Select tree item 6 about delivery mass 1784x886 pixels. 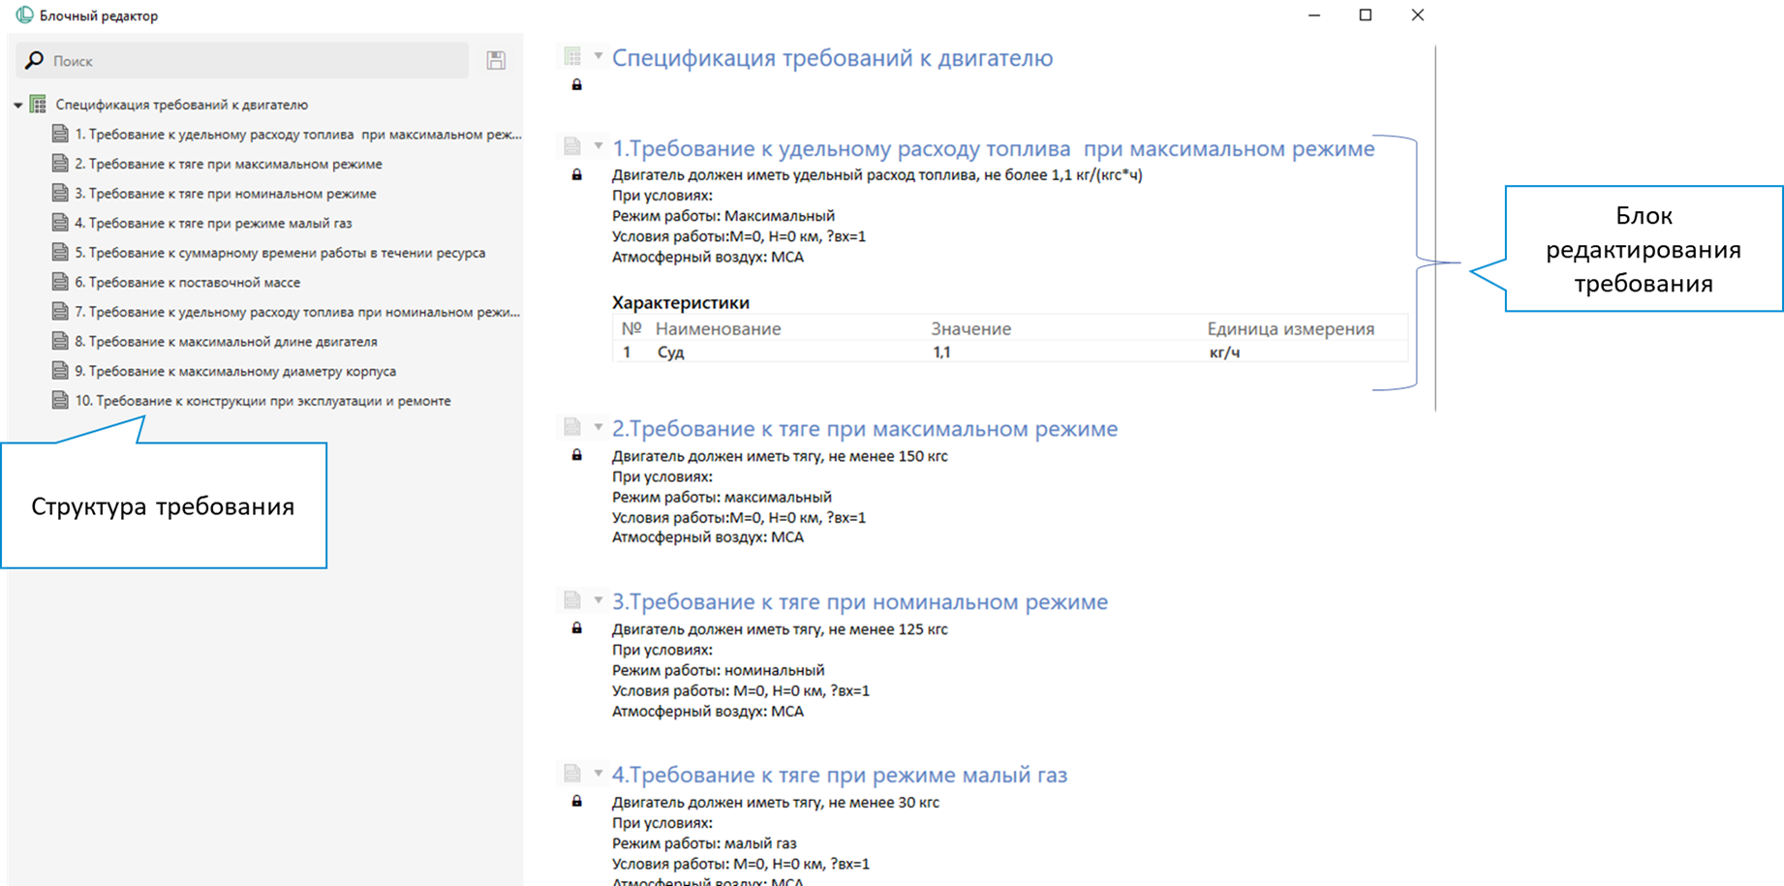tap(187, 283)
